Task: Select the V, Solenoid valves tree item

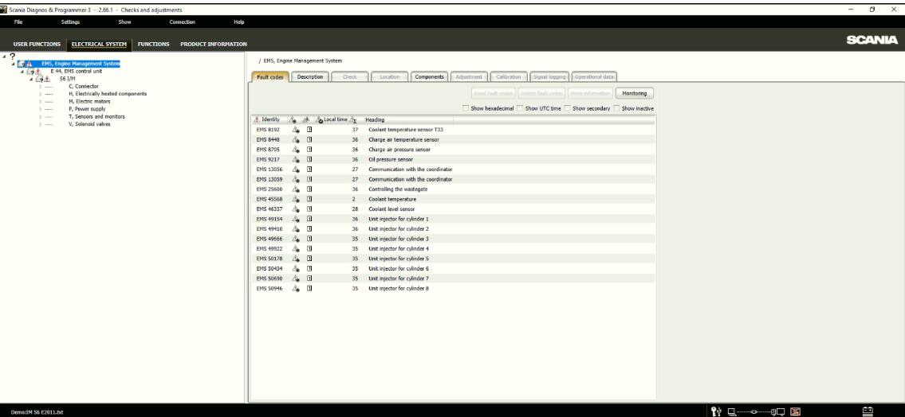Action: pyautogui.click(x=89, y=124)
